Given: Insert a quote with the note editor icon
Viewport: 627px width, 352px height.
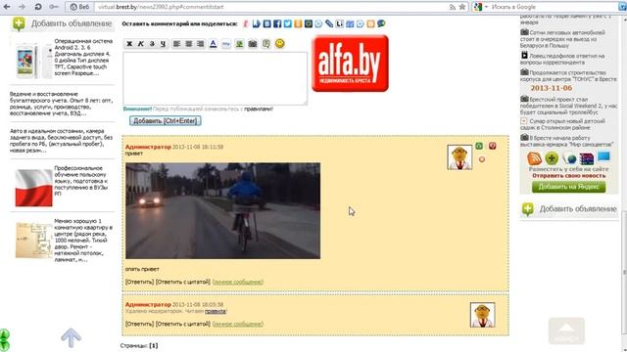Looking at the screenshot, I should click(x=265, y=44).
